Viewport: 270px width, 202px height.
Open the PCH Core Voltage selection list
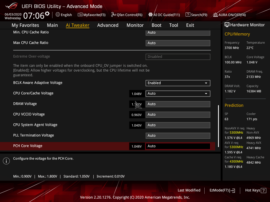178,146
